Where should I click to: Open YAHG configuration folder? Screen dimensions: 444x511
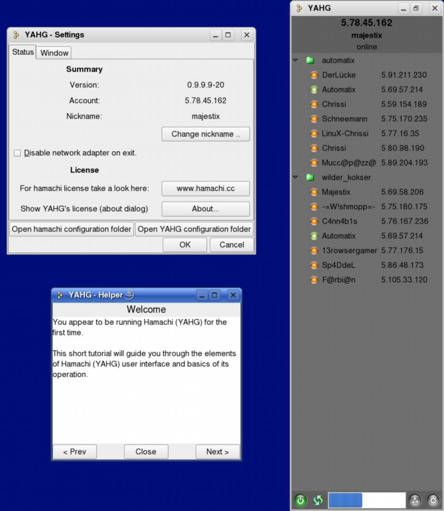194,229
